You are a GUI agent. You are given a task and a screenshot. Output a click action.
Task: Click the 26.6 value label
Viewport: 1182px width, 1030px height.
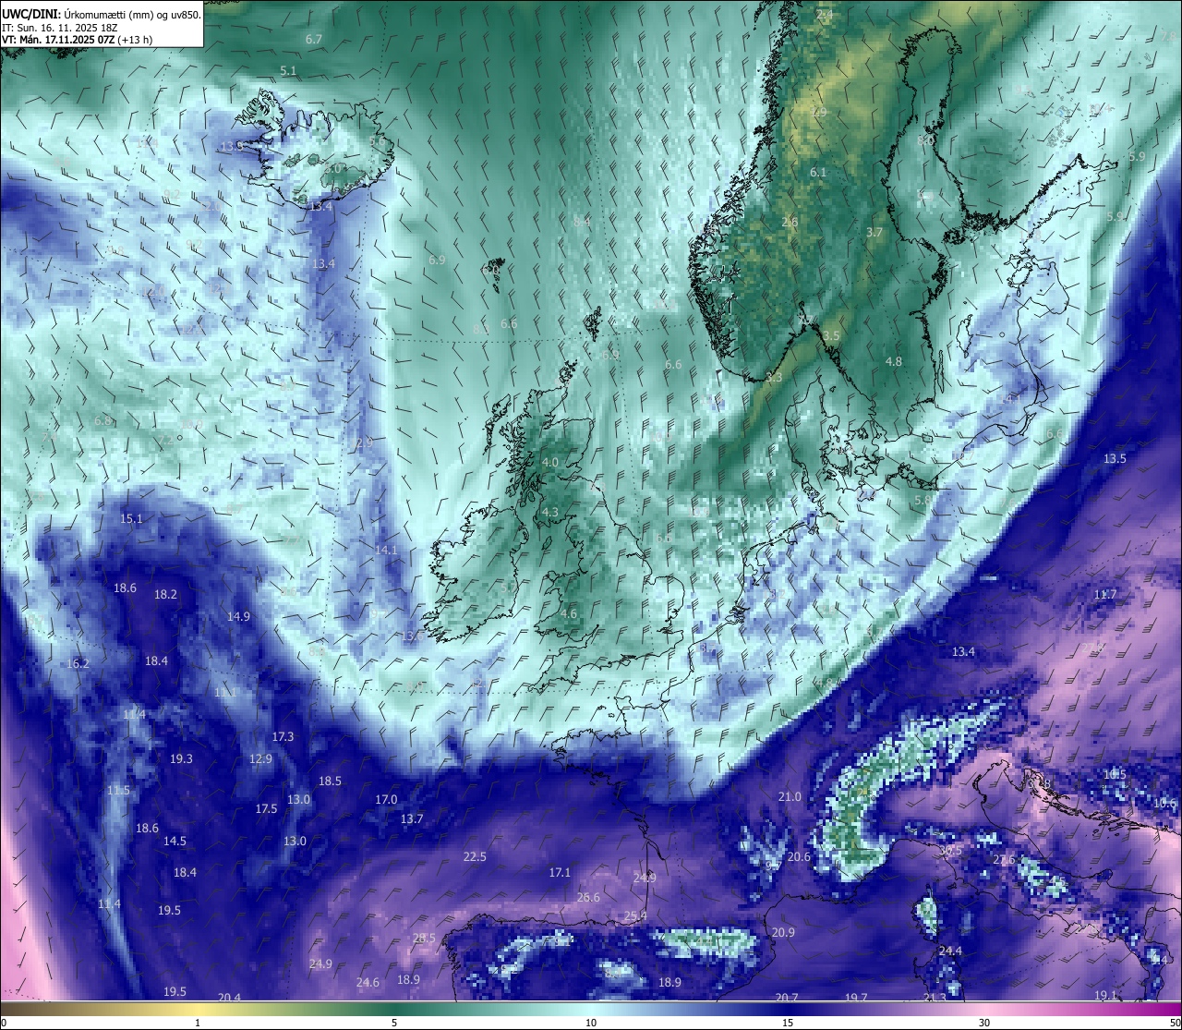point(588,898)
